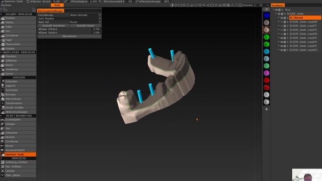Image resolution: width=322 pixels, height=181 pixels.
Task: Select the Muskeln tool
Action: coord(18,137)
